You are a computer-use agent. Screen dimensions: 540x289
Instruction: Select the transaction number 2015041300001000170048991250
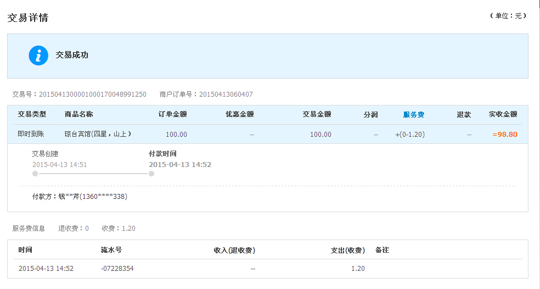[x=93, y=94]
